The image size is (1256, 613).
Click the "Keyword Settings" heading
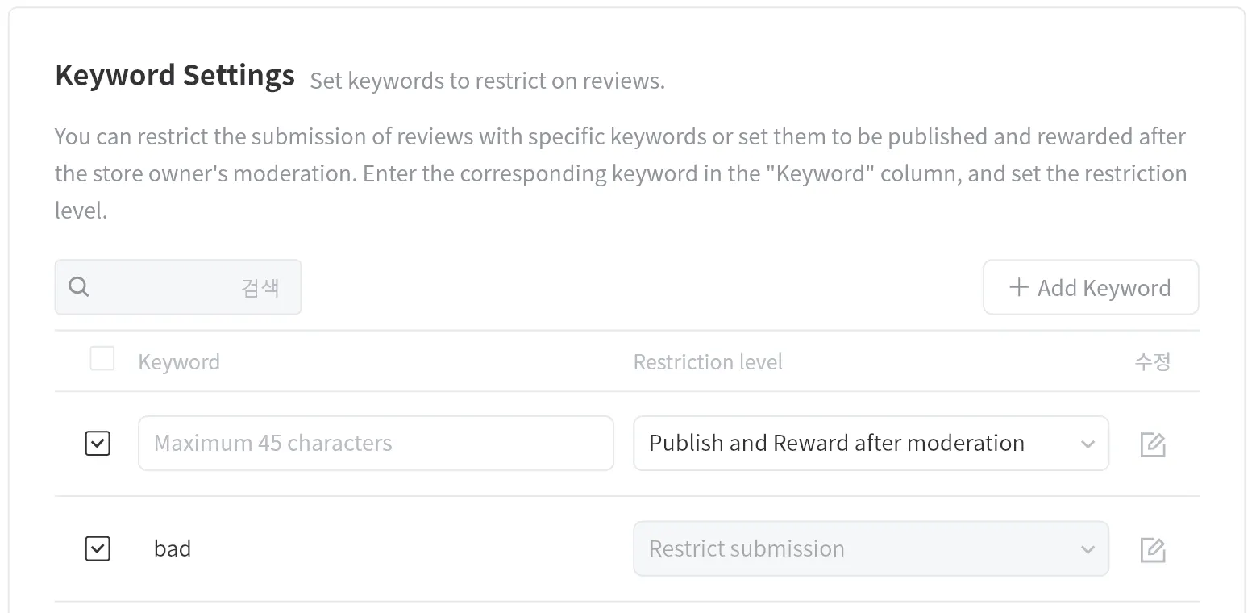point(175,76)
